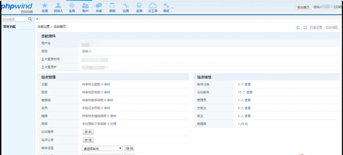The width and height of the screenshot is (343, 155).
Task: Open 页面设置
Action: point(316,27)
